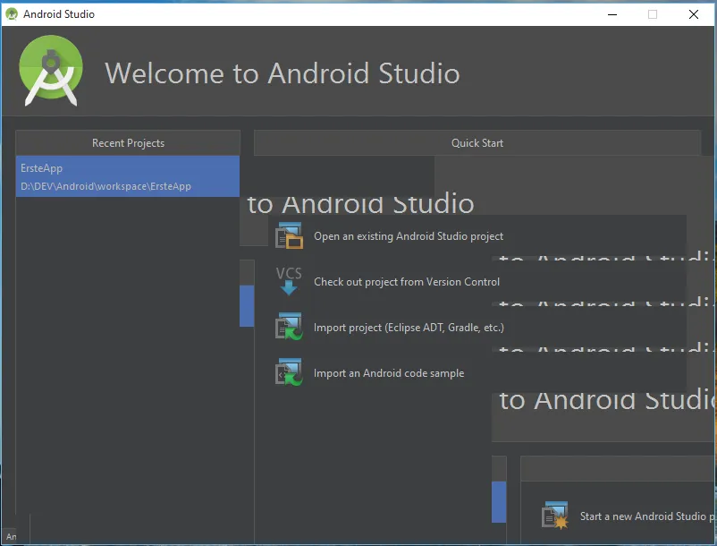Open an existing Android Studio project
This screenshot has width=717, height=546.
[409, 236]
